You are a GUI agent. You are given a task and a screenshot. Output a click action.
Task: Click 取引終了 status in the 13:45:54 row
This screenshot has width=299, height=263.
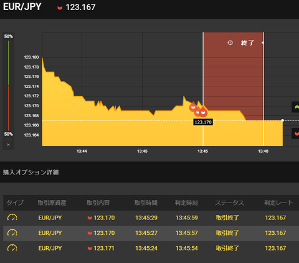[227, 248]
